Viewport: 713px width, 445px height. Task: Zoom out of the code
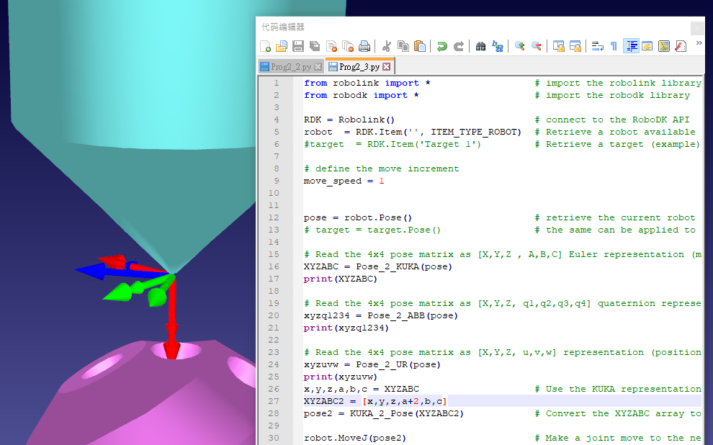tap(537, 46)
